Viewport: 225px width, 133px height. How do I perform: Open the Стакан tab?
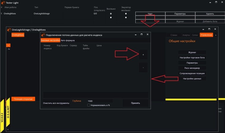(x=174, y=35)
